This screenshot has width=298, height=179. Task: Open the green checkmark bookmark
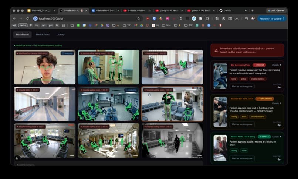tap(78, 25)
